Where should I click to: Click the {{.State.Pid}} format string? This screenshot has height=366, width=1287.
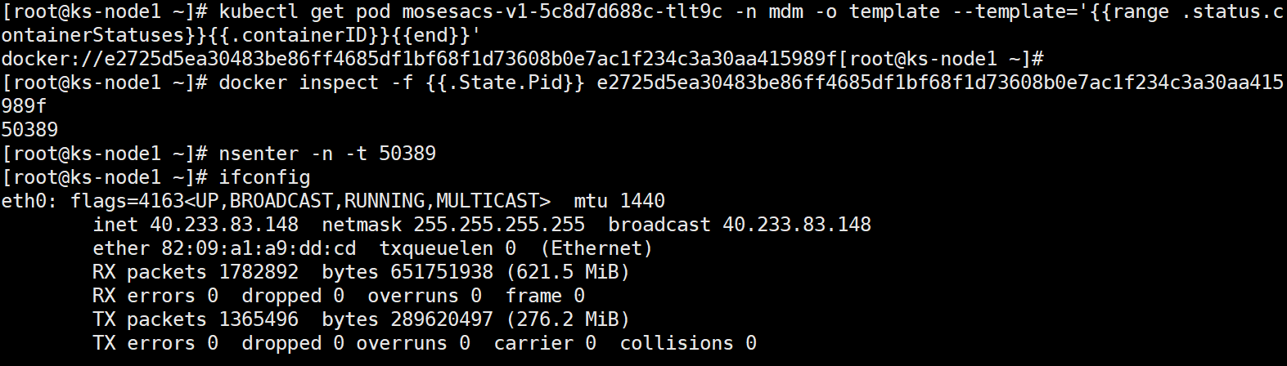505,83
